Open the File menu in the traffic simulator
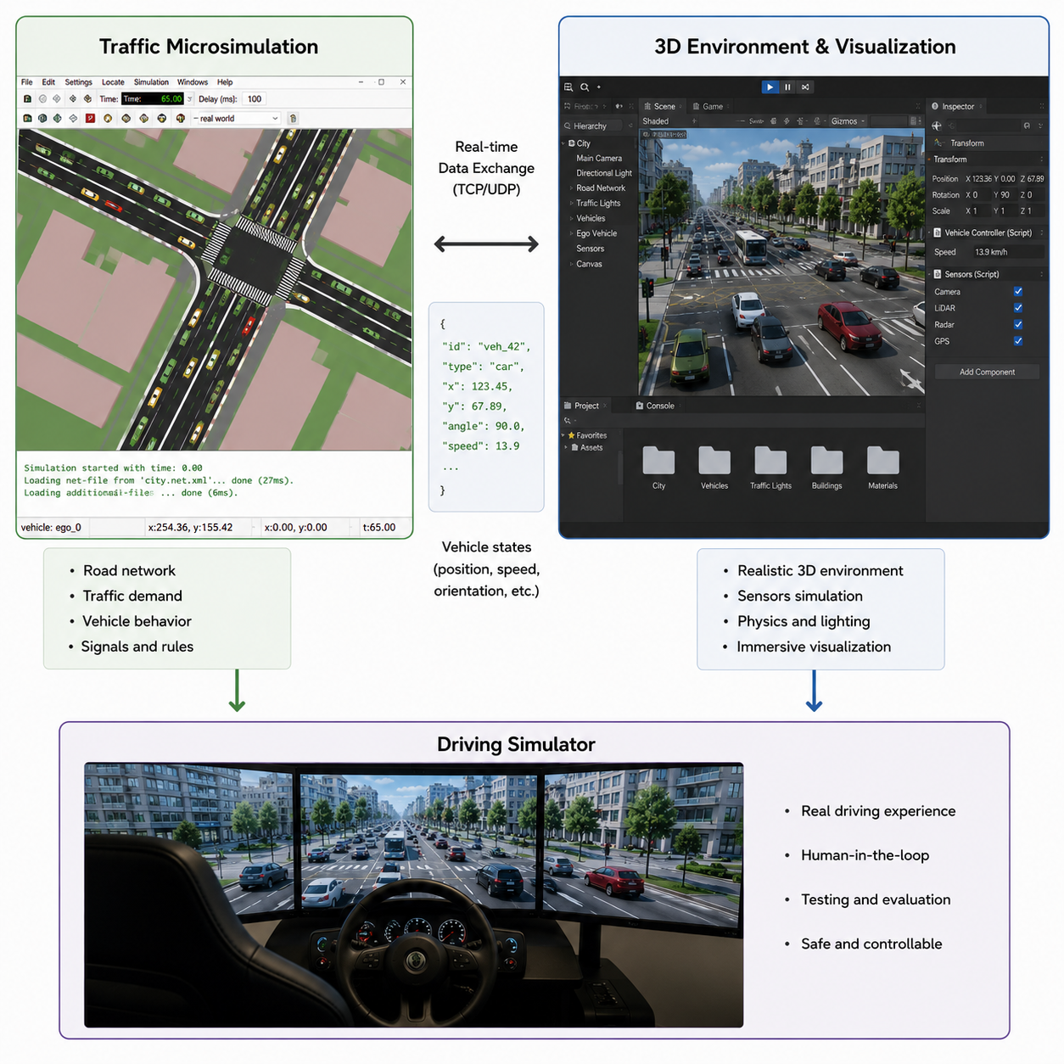This screenshot has width=1064, height=1064. 27,82
